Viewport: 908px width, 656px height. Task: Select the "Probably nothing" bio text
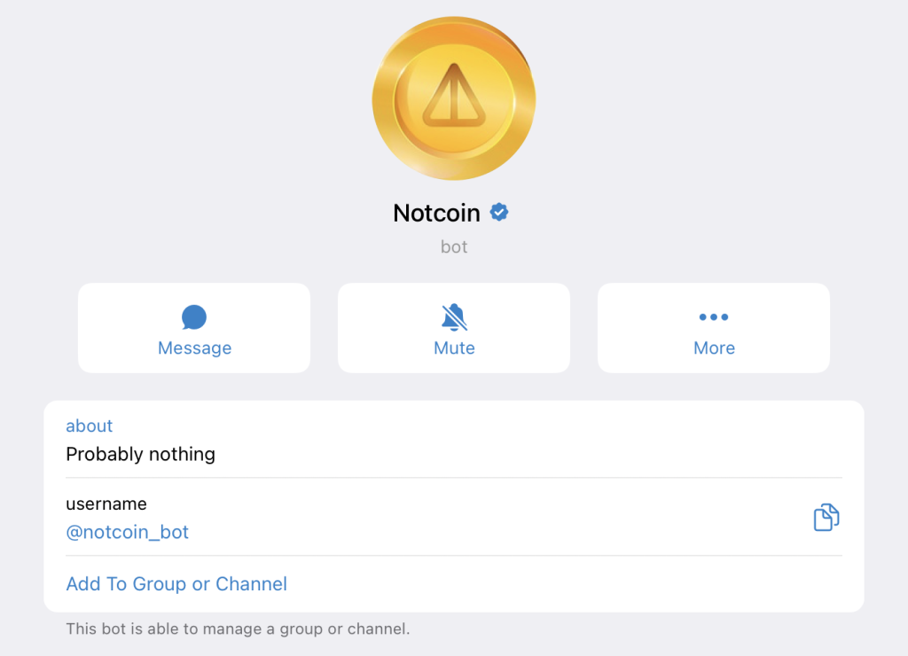pos(141,455)
